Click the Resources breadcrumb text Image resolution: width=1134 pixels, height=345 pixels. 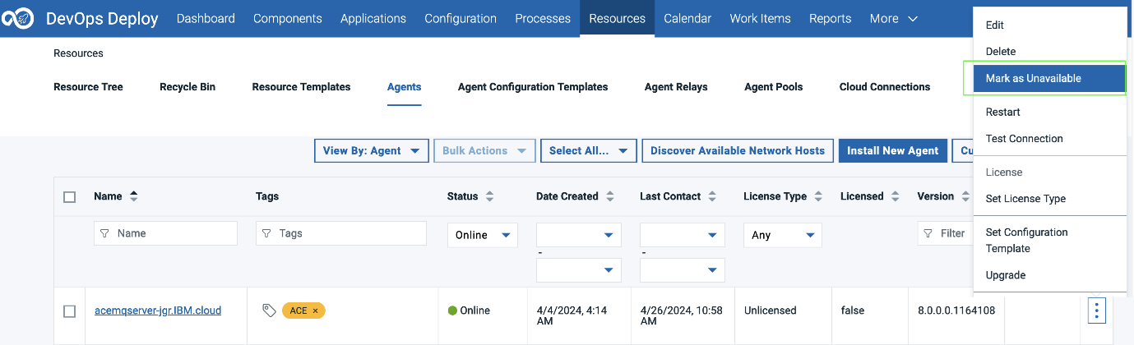(x=78, y=53)
